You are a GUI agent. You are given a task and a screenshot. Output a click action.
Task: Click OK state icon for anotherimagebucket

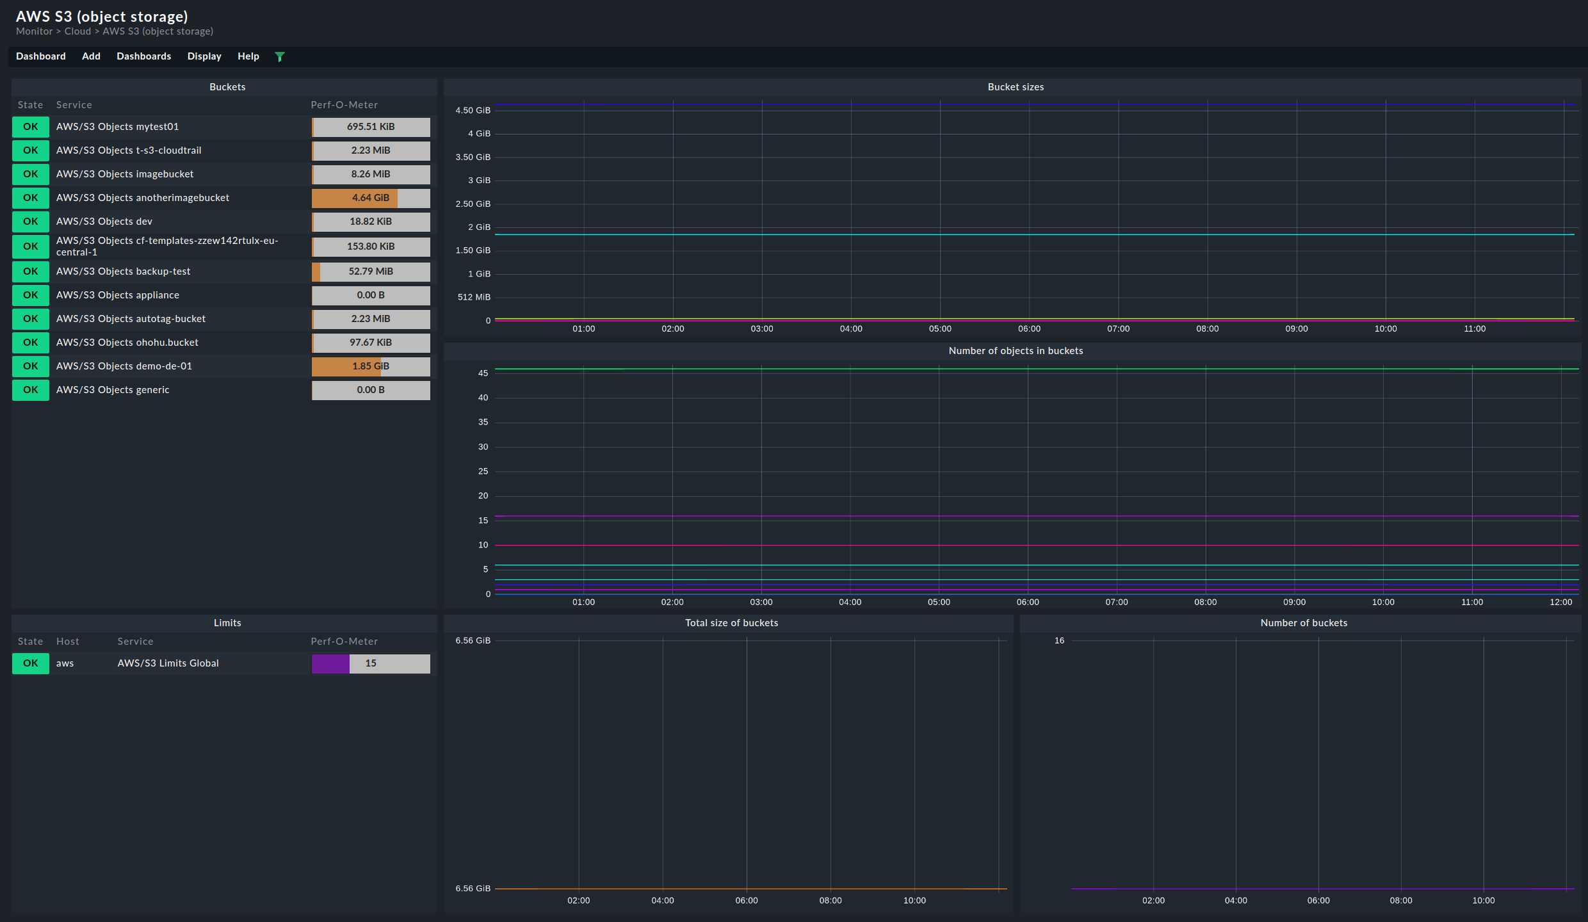tap(29, 198)
